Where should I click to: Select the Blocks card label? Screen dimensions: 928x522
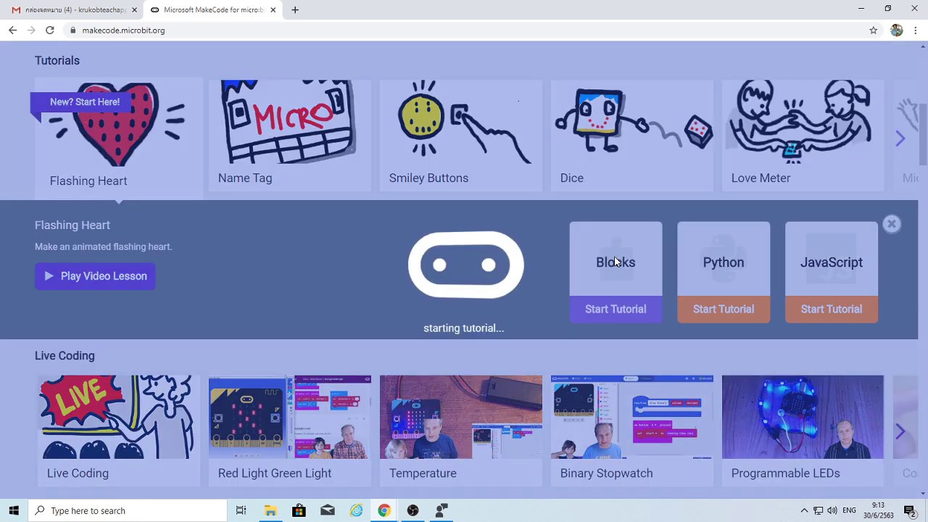[x=616, y=262]
